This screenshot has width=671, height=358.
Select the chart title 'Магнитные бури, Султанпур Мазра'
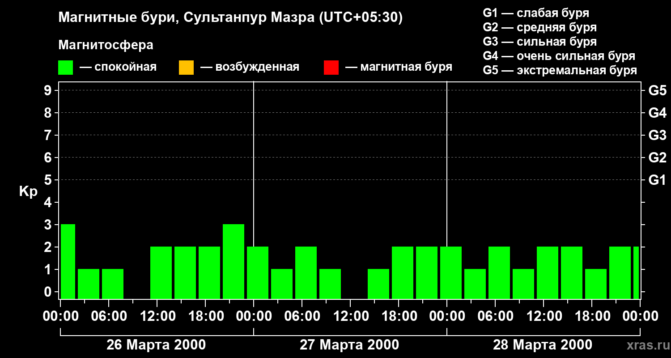[x=187, y=18]
